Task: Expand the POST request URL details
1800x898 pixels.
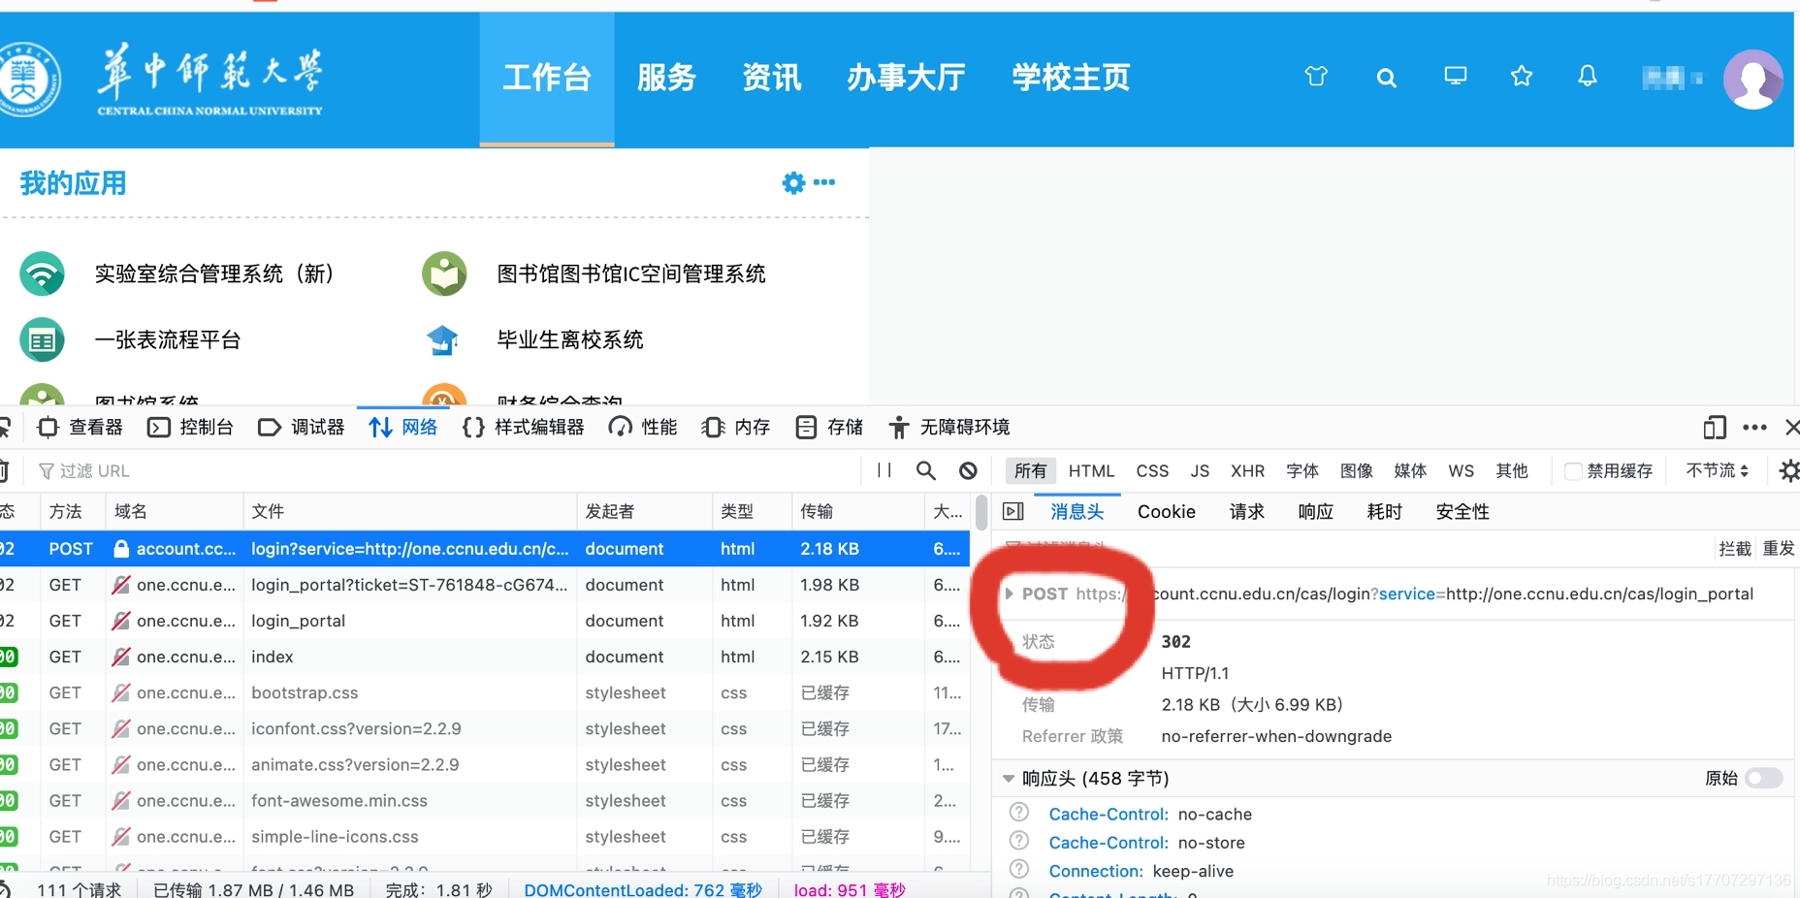Action: point(1009,593)
